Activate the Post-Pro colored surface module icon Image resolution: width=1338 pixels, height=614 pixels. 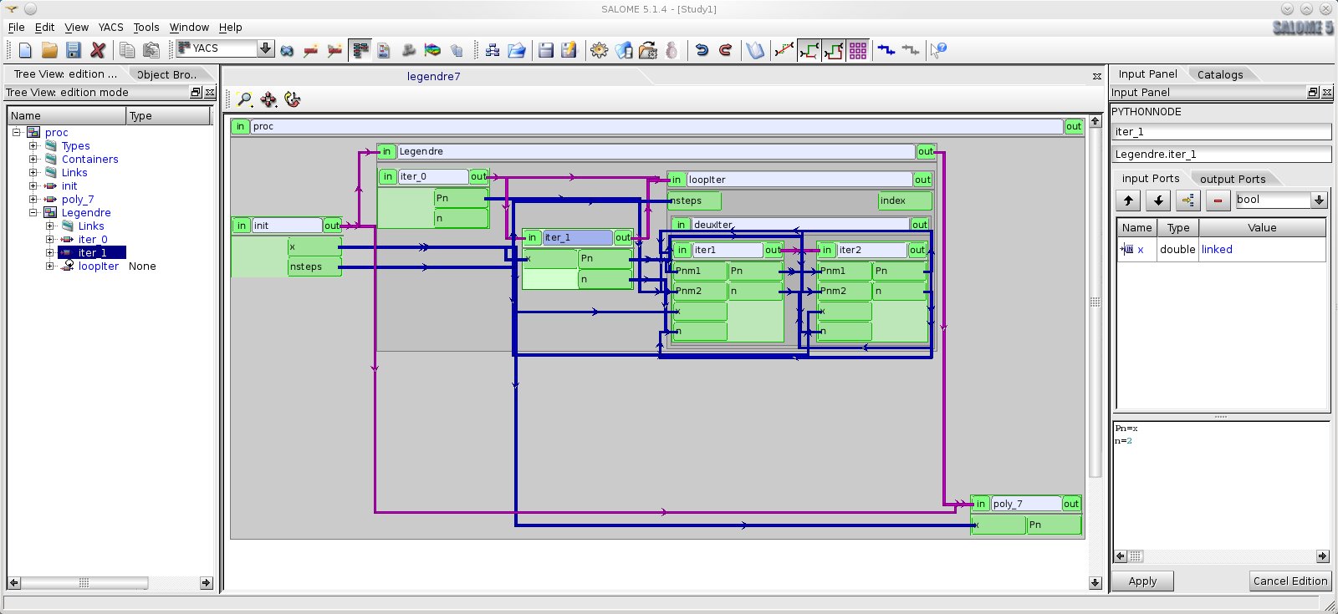click(432, 50)
